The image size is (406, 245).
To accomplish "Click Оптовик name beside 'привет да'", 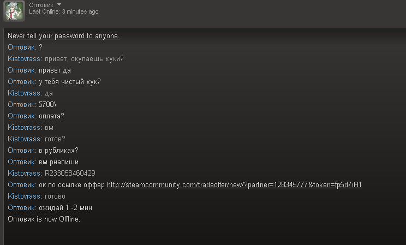I will point(22,70).
